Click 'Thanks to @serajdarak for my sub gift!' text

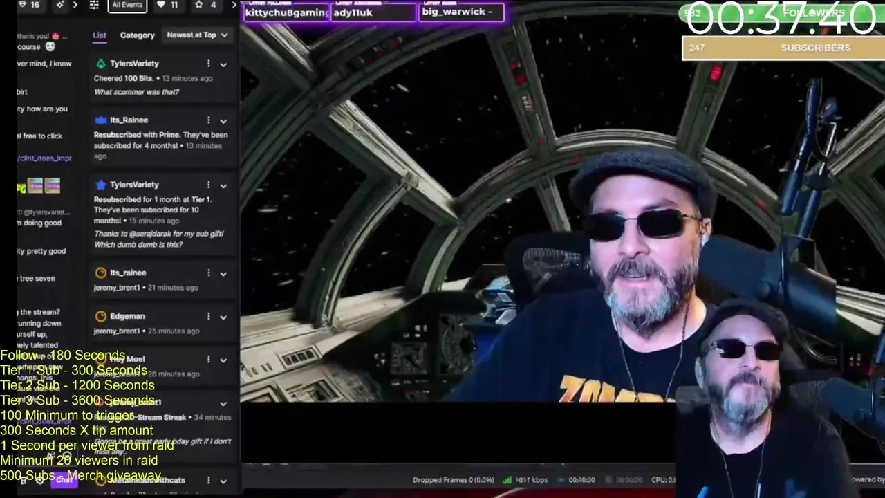pos(158,234)
